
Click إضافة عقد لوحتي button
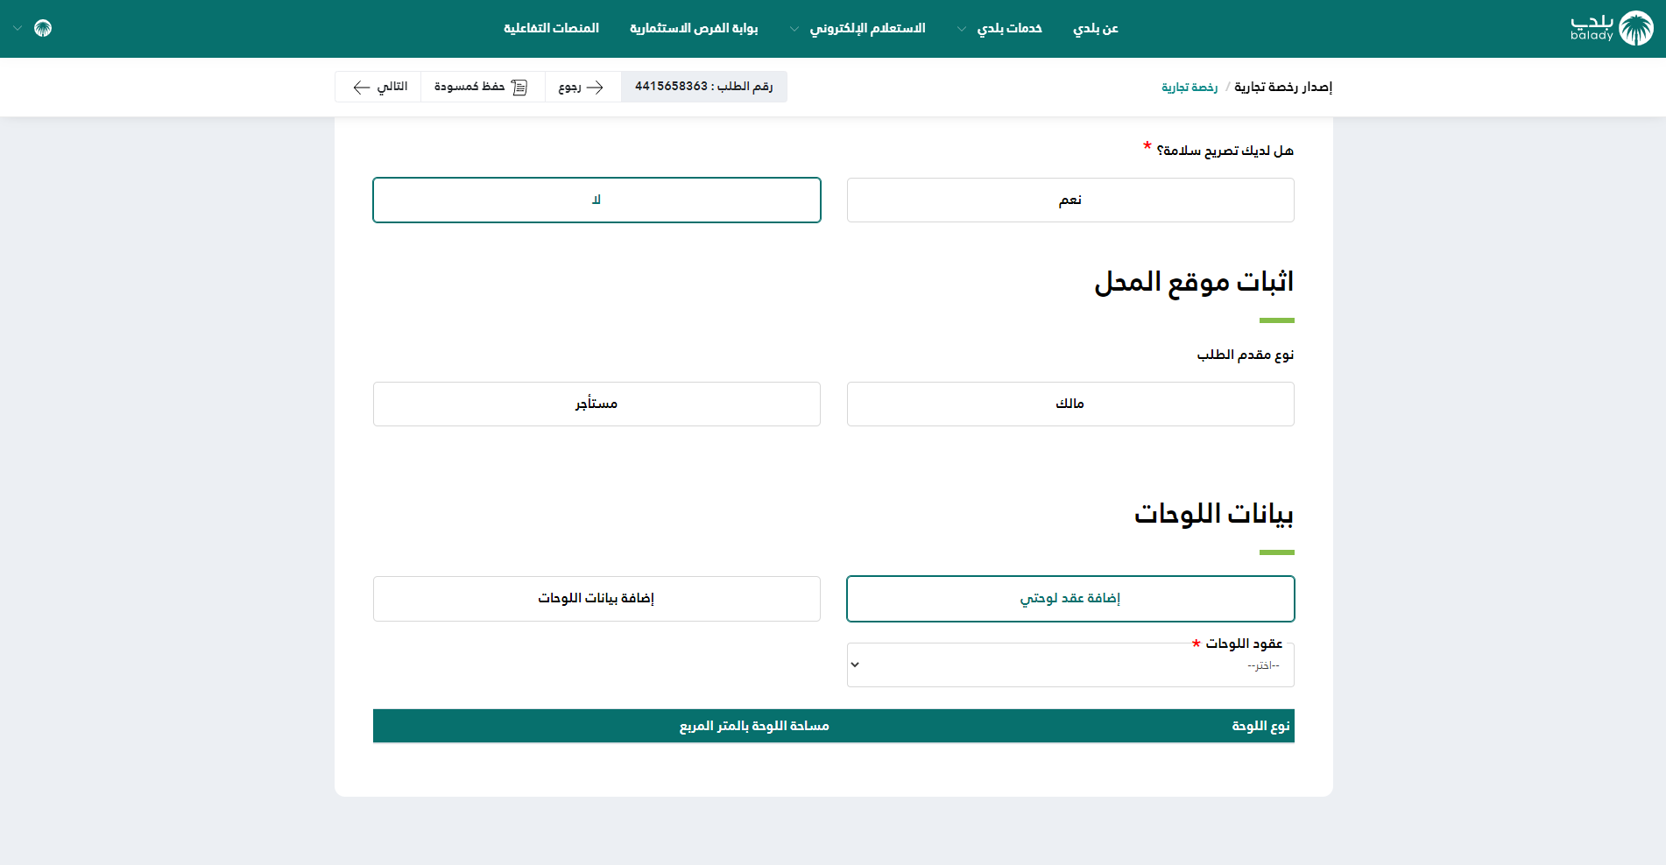[1069, 599]
